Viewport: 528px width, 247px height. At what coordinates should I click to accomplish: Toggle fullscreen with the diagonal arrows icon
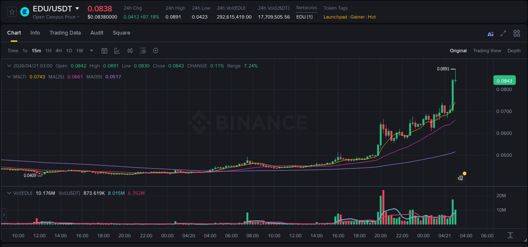[504, 33]
